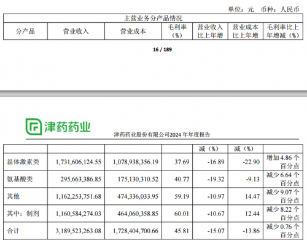
Task: Click the 营业成本 column header
Action: click(x=133, y=31)
